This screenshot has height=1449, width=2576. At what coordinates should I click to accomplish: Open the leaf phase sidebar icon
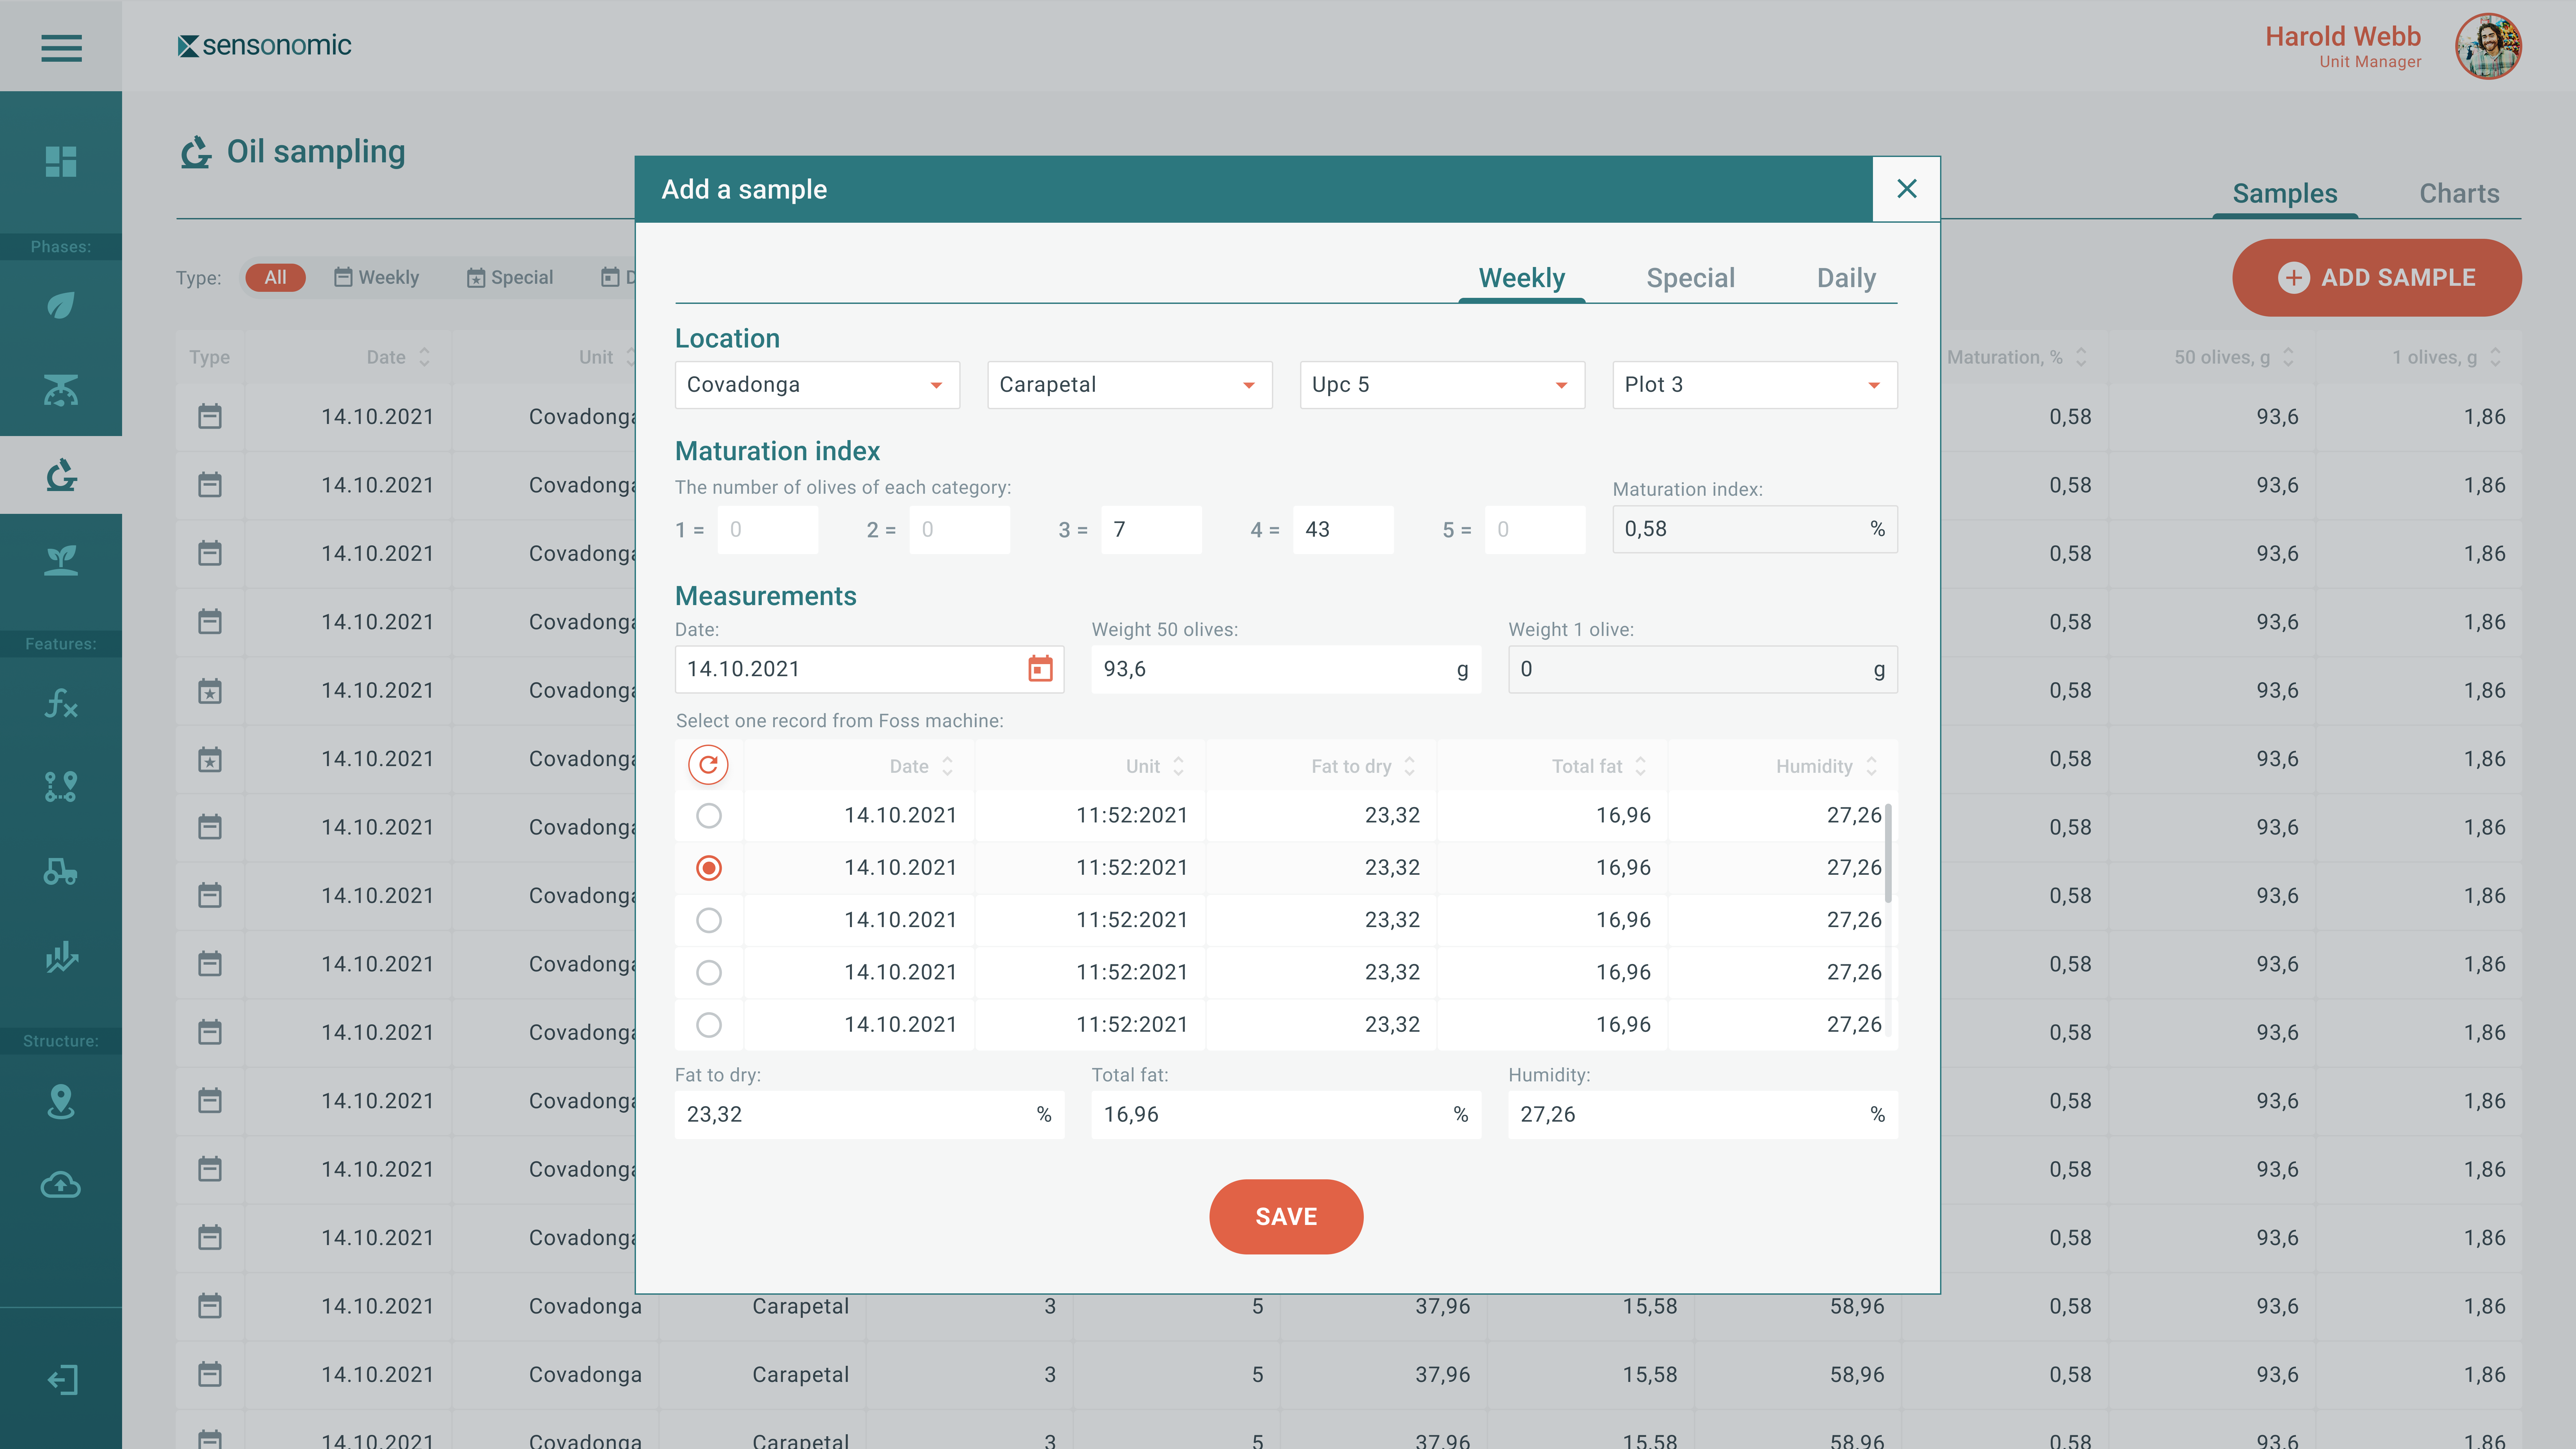61,305
